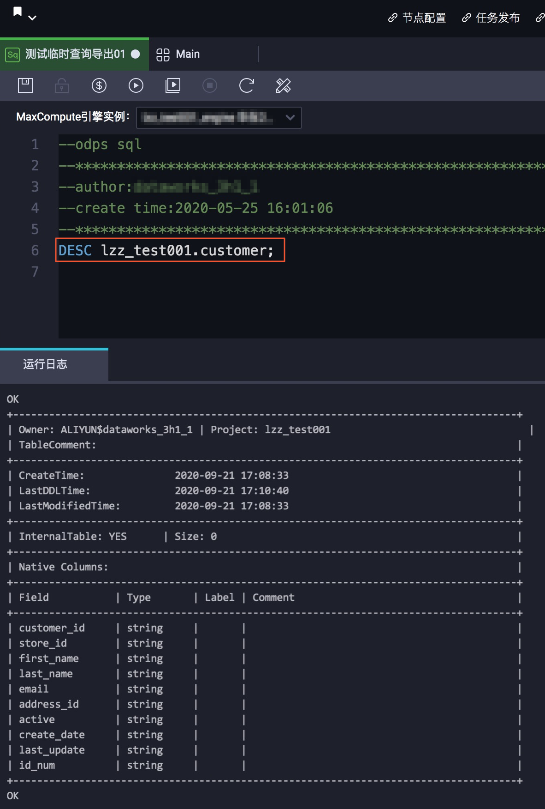The width and height of the screenshot is (545, 809).
Task: Click the Label column header
Action: pos(219,598)
